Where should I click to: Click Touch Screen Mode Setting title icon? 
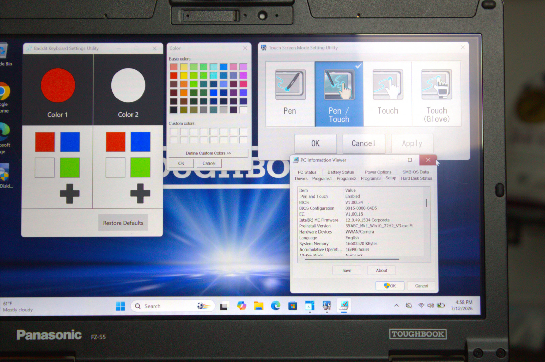tap(264, 48)
